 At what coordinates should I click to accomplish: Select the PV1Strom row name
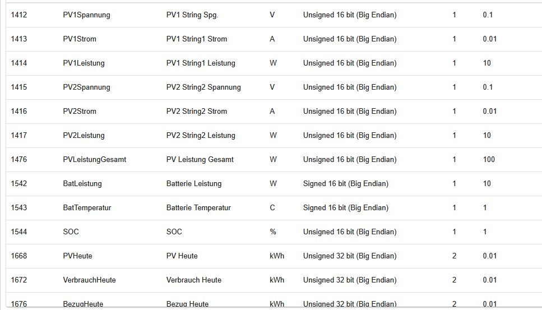[x=80, y=39]
